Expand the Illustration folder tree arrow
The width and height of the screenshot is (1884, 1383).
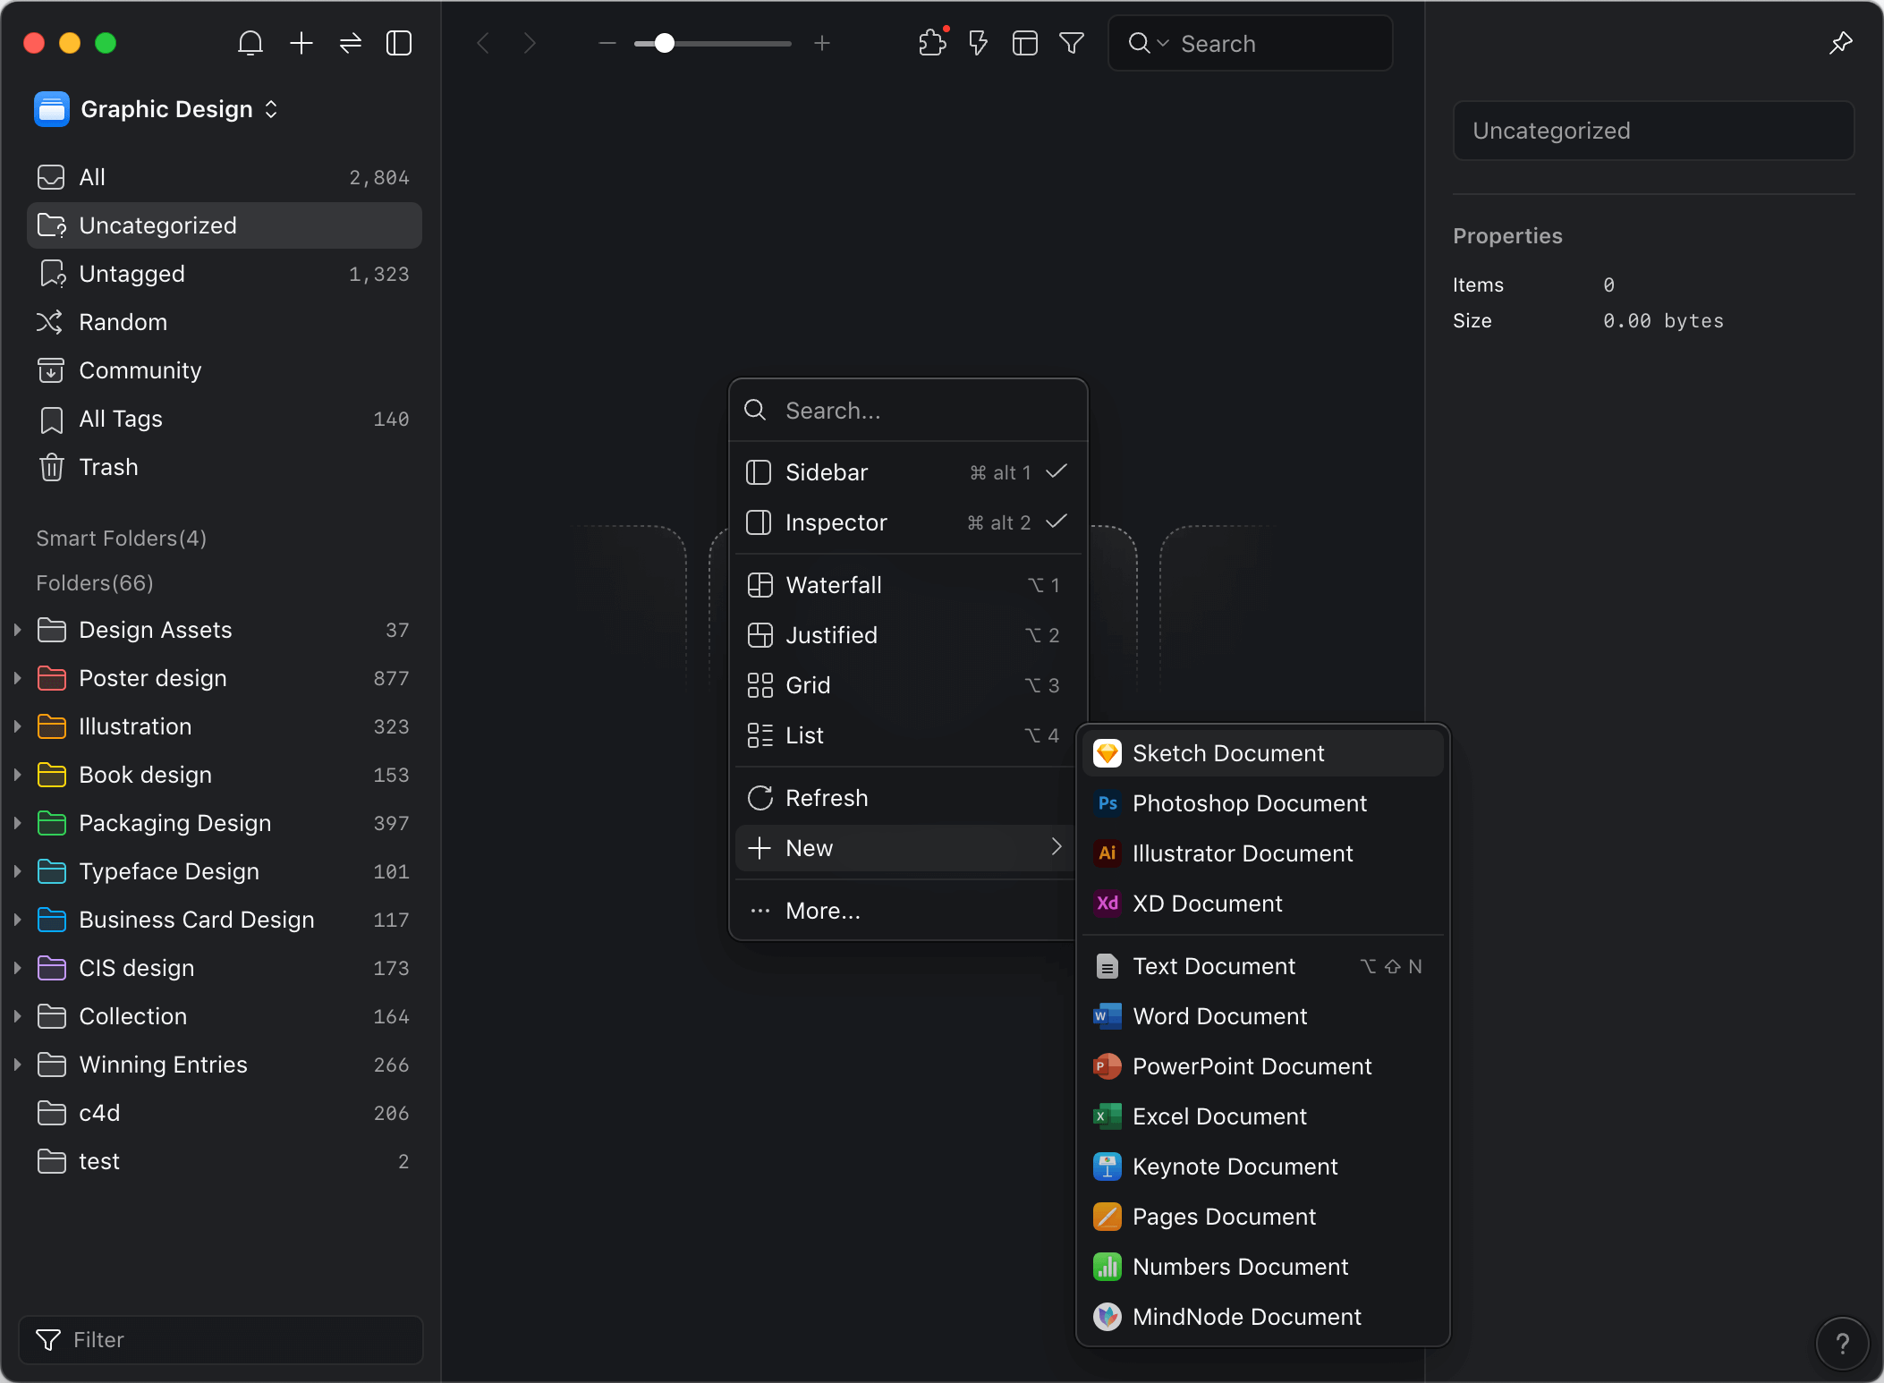coord(17,726)
